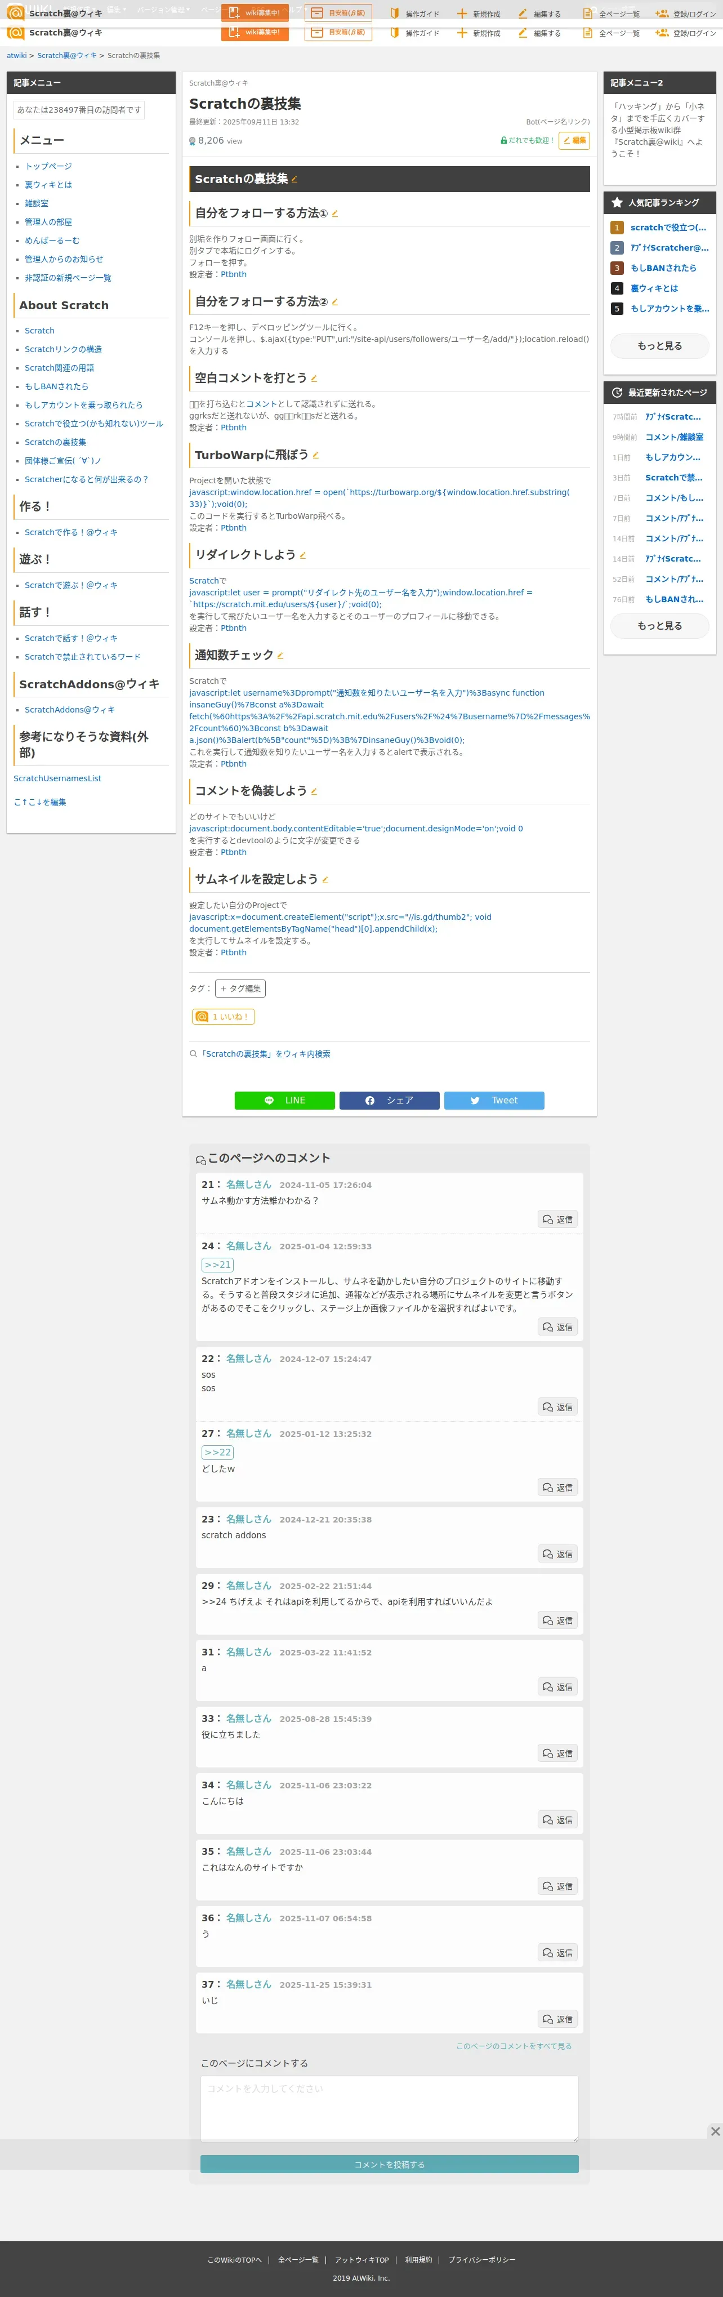Submit with コメントを投稿する button
Image resolution: width=723 pixels, height=2297 pixels.
390,2164
